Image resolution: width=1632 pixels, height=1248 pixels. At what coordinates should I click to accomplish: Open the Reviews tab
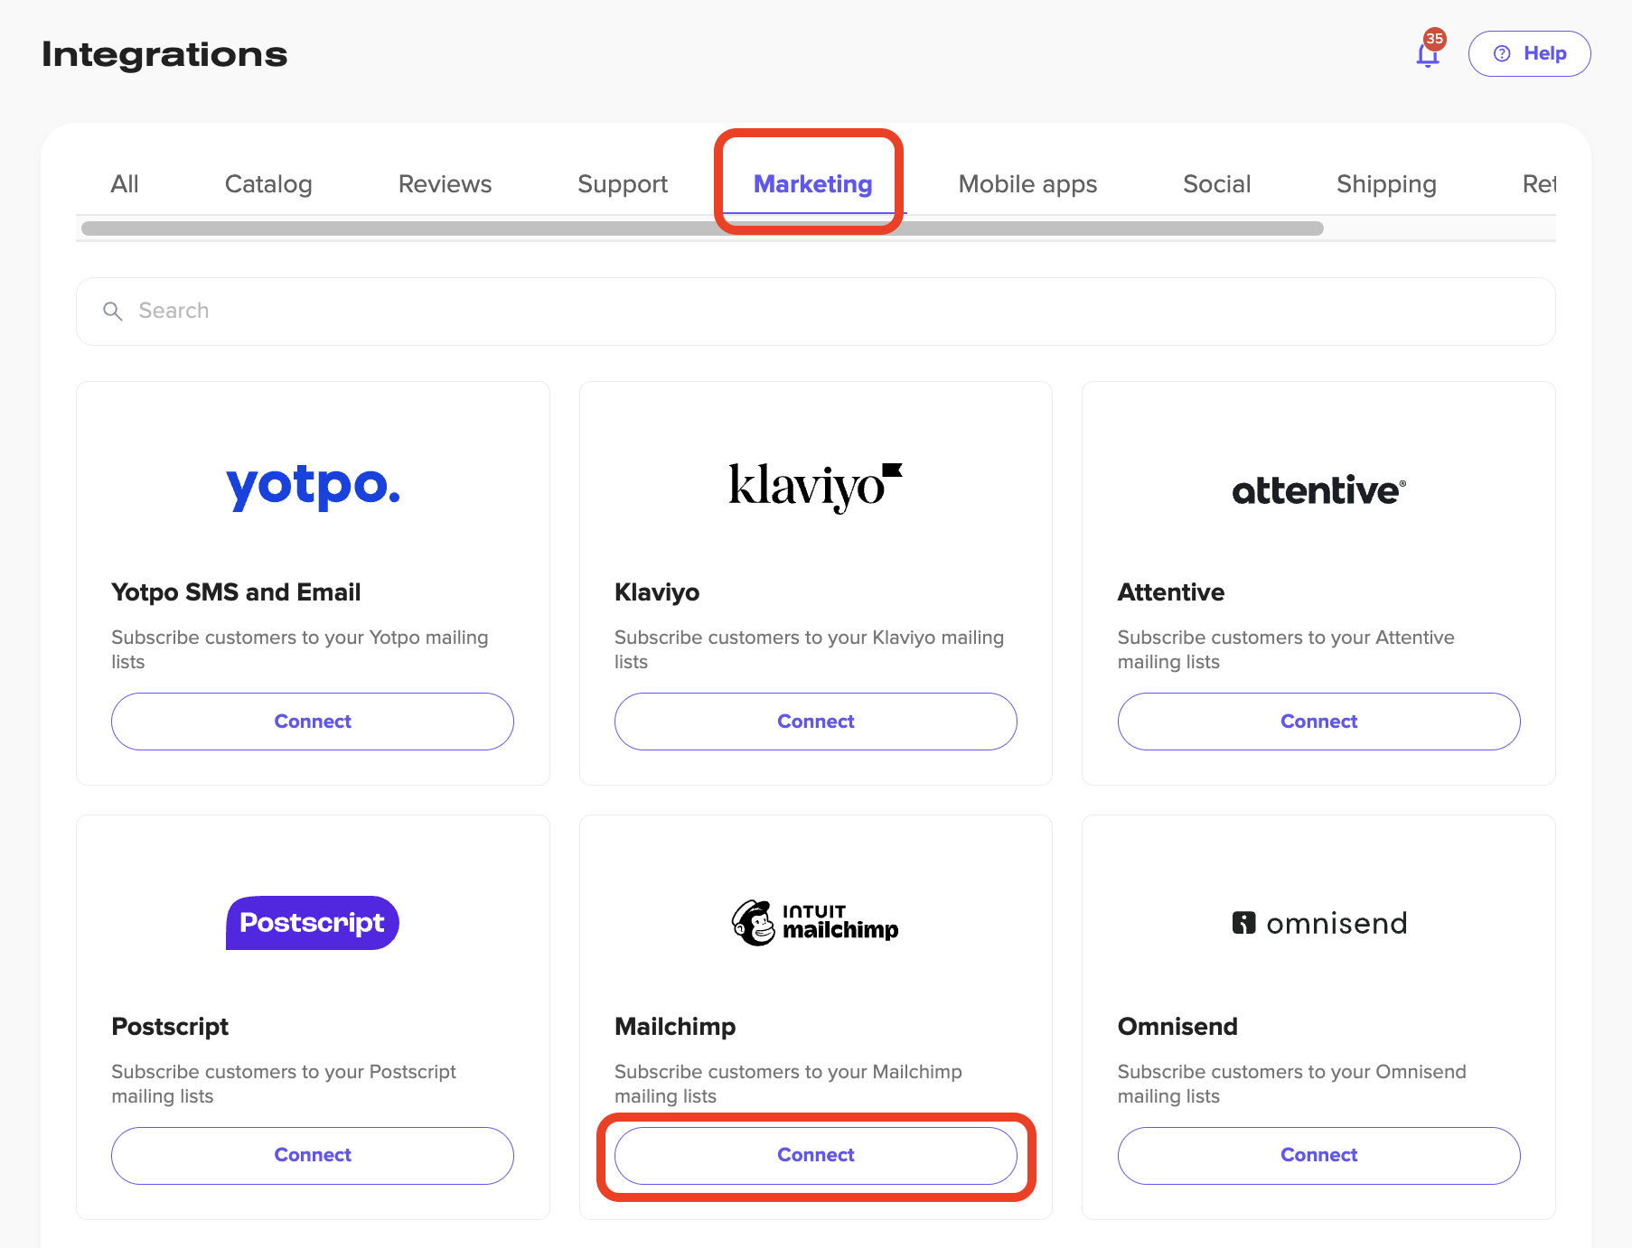pos(445,184)
